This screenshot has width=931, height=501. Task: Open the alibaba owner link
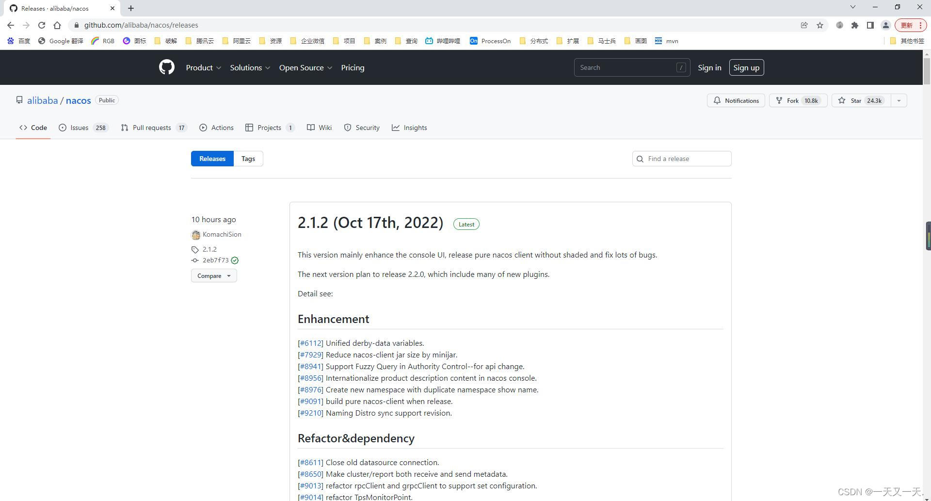42,100
